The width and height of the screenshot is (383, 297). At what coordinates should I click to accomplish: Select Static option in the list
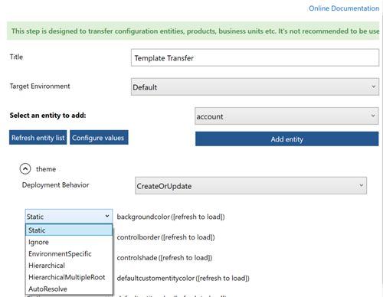[x=69, y=230]
